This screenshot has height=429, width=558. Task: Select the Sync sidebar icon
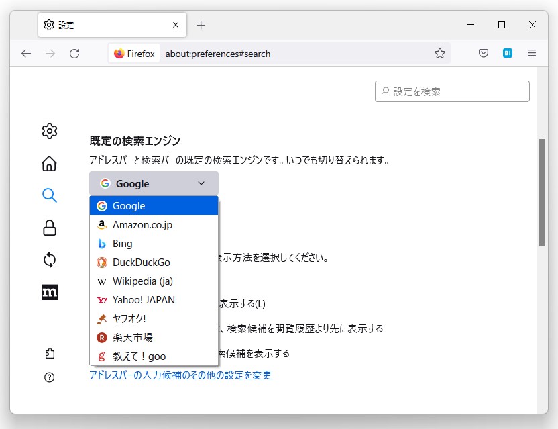point(49,260)
